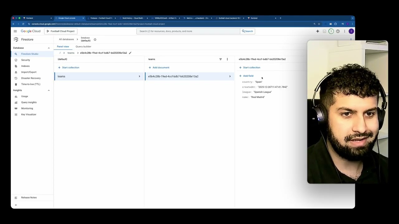
Task: Click Add field in the document panel
Action: click(246, 76)
